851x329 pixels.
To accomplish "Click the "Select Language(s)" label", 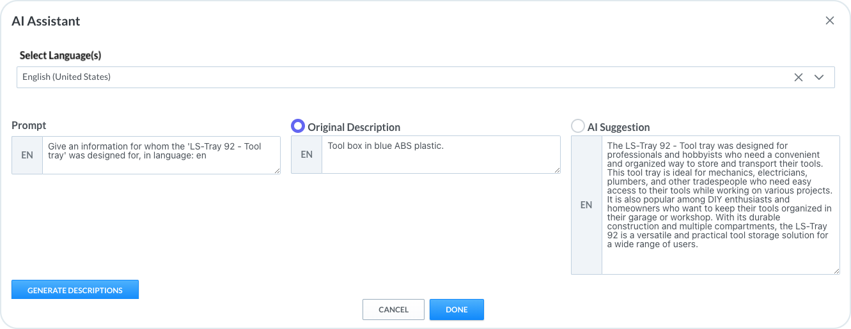I will point(61,56).
